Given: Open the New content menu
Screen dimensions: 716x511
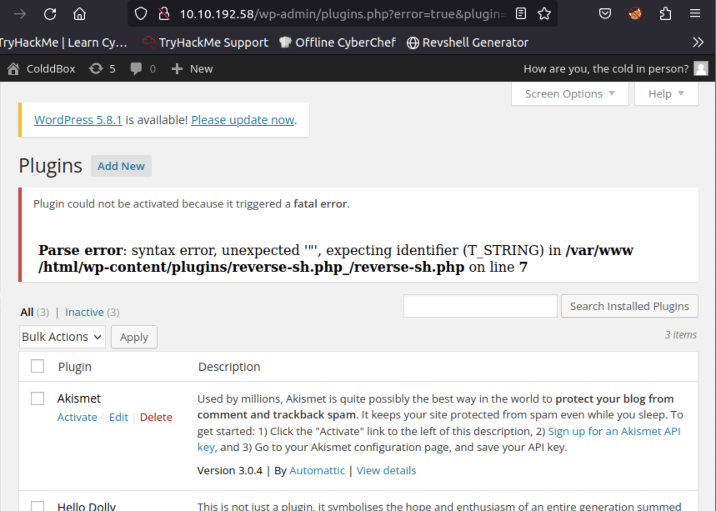Looking at the screenshot, I should pyautogui.click(x=192, y=69).
